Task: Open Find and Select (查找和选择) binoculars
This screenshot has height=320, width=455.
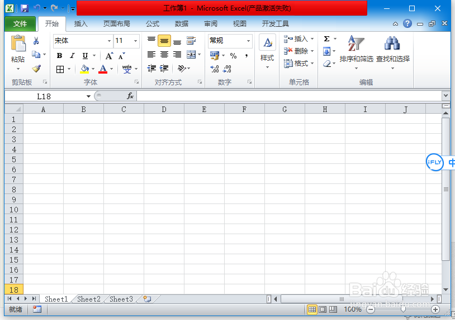Action: click(393, 52)
